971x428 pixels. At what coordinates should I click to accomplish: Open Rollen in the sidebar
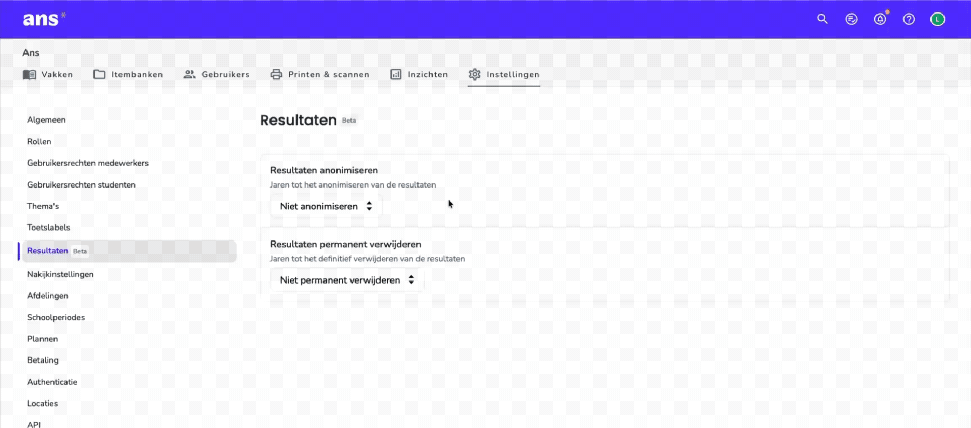click(39, 142)
